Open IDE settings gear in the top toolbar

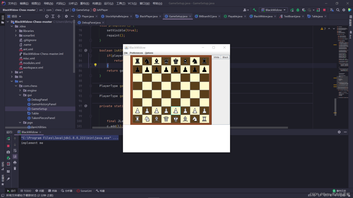tap(344, 10)
